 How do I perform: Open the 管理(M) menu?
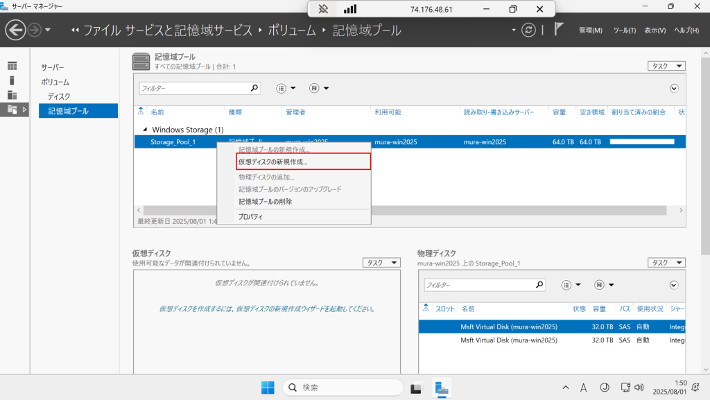(x=591, y=31)
